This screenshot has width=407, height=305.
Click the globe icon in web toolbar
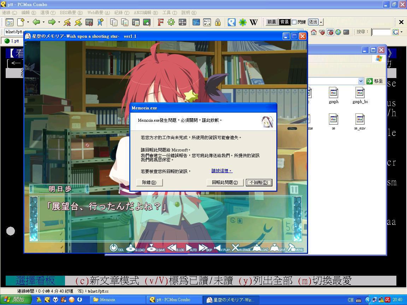click(x=338, y=32)
